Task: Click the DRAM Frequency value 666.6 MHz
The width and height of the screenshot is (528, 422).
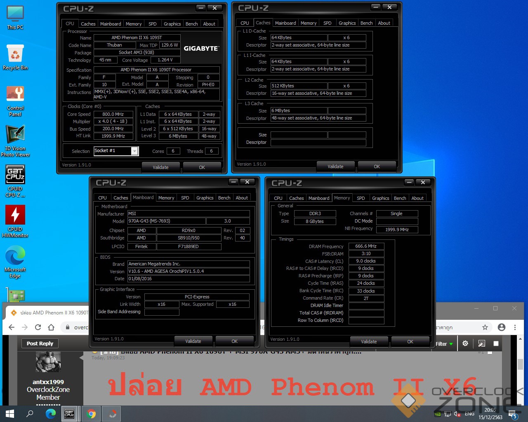Action: click(366, 246)
